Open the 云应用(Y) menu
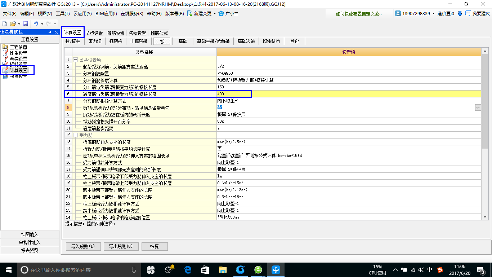 click(x=82, y=13)
